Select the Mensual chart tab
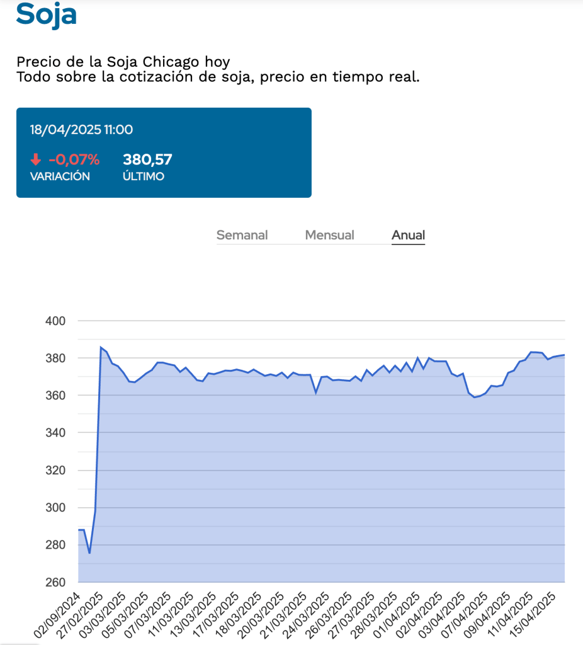 [x=329, y=236]
